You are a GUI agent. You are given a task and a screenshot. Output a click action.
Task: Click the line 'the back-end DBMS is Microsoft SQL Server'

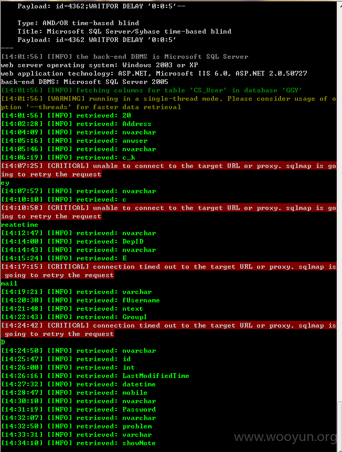[x=124, y=57]
